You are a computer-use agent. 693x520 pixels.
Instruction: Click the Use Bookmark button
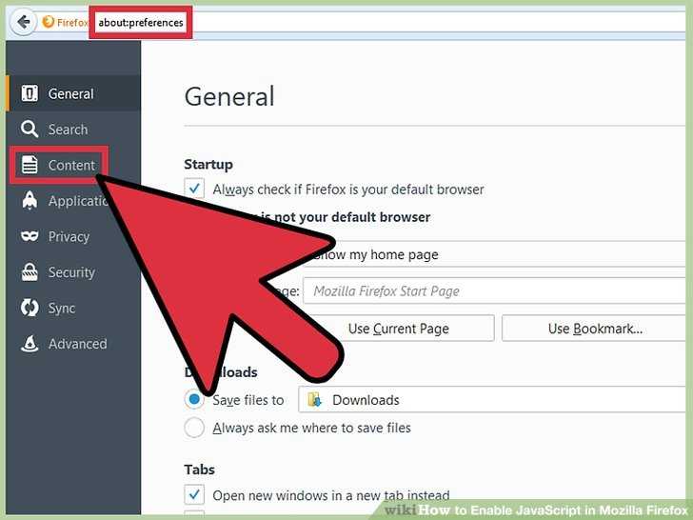coord(594,329)
